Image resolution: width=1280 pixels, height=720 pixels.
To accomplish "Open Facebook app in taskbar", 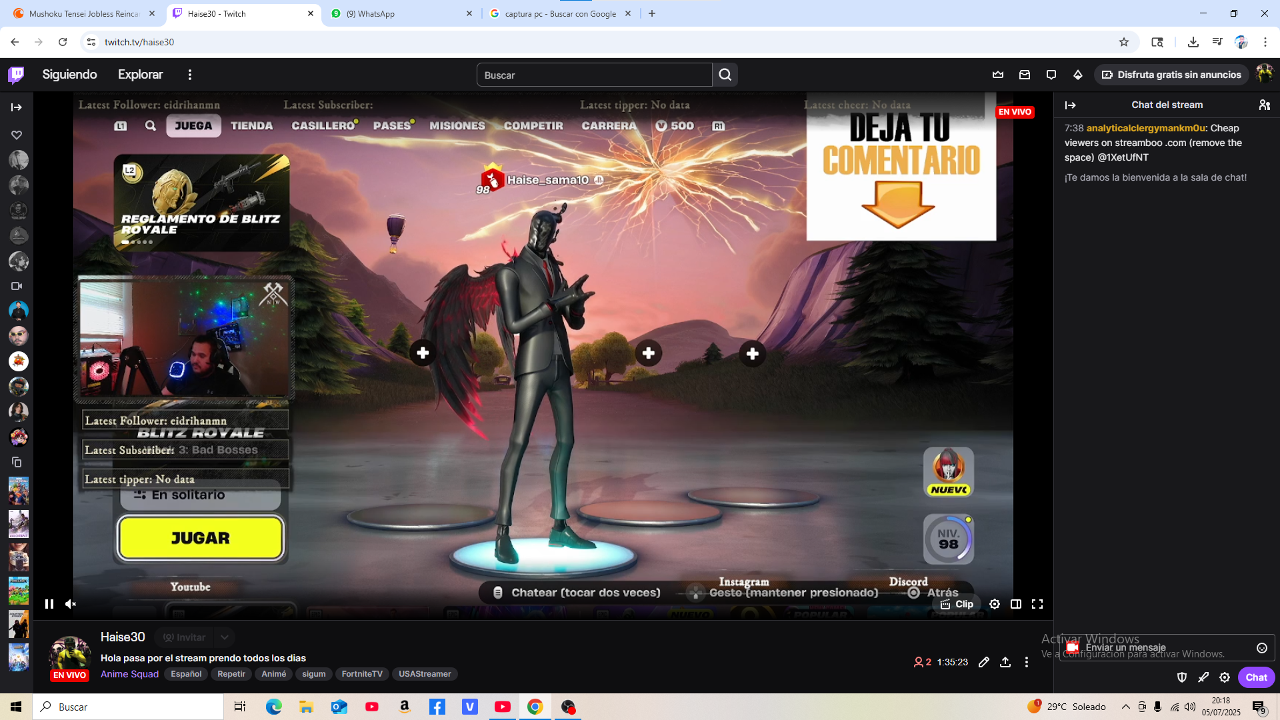I will tap(437, 707).
